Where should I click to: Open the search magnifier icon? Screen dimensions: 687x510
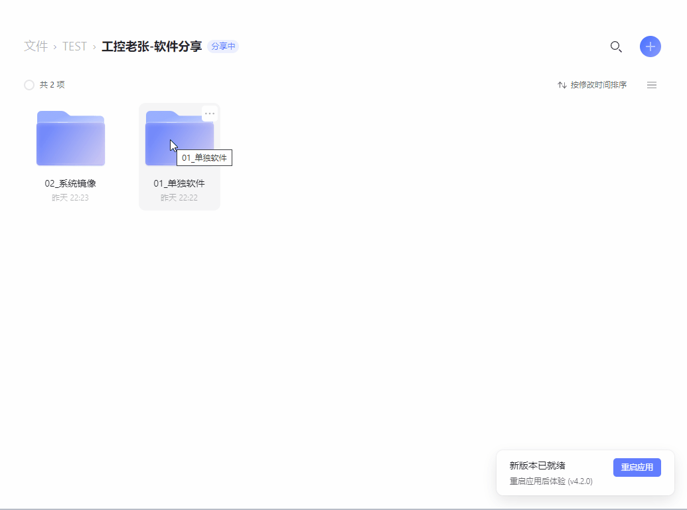click(x=615, y=46)
